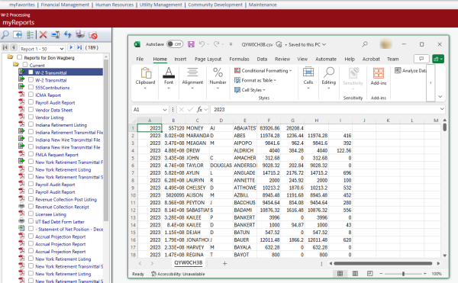
Task: Switch to the Insert ribbon tab
Action: [180, 59]
